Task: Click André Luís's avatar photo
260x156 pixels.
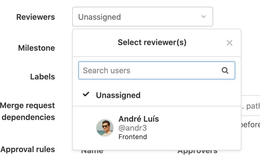Action: click(x=105, y=128)
